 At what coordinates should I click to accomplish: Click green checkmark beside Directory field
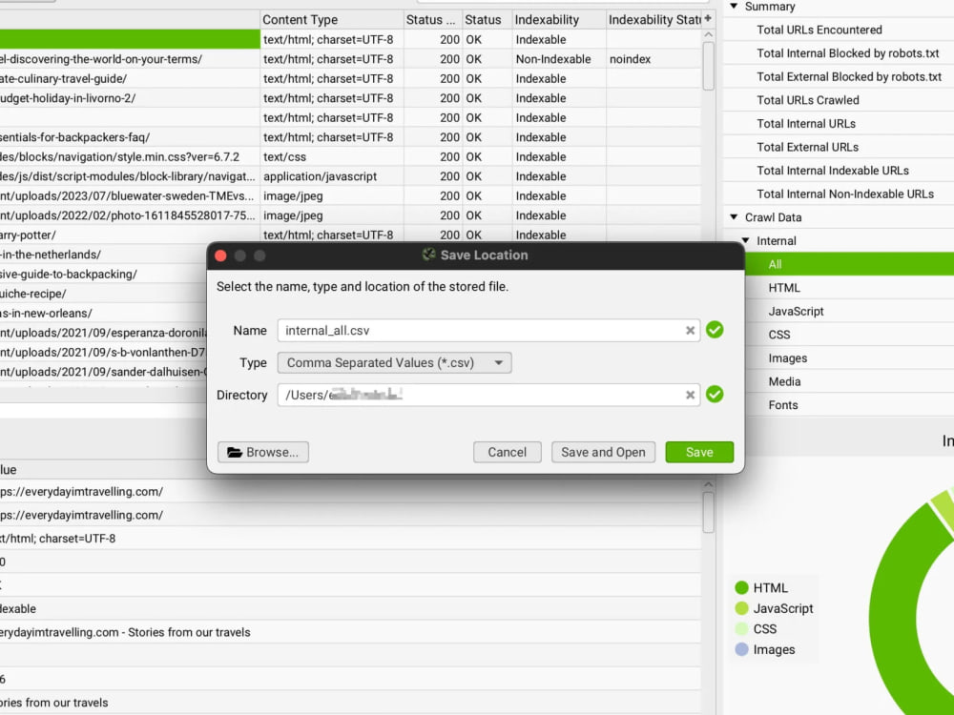point(715,395)
